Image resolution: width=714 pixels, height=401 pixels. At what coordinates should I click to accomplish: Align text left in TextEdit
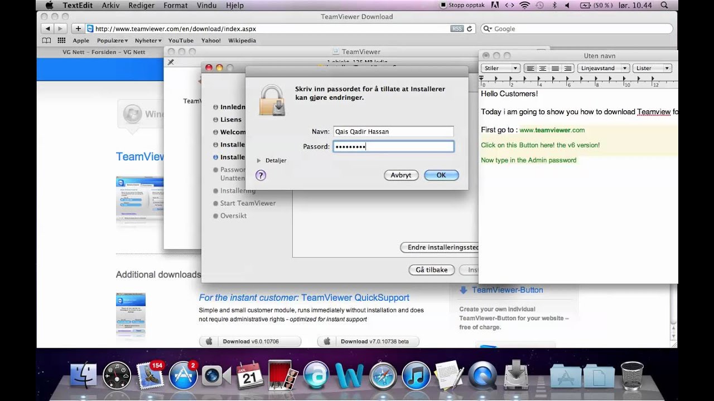point(530,68)
